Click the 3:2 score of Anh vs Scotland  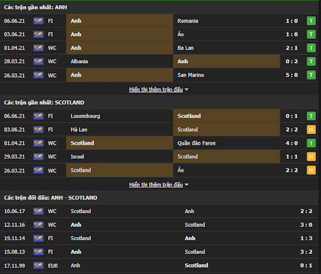[x=306, y=252]
